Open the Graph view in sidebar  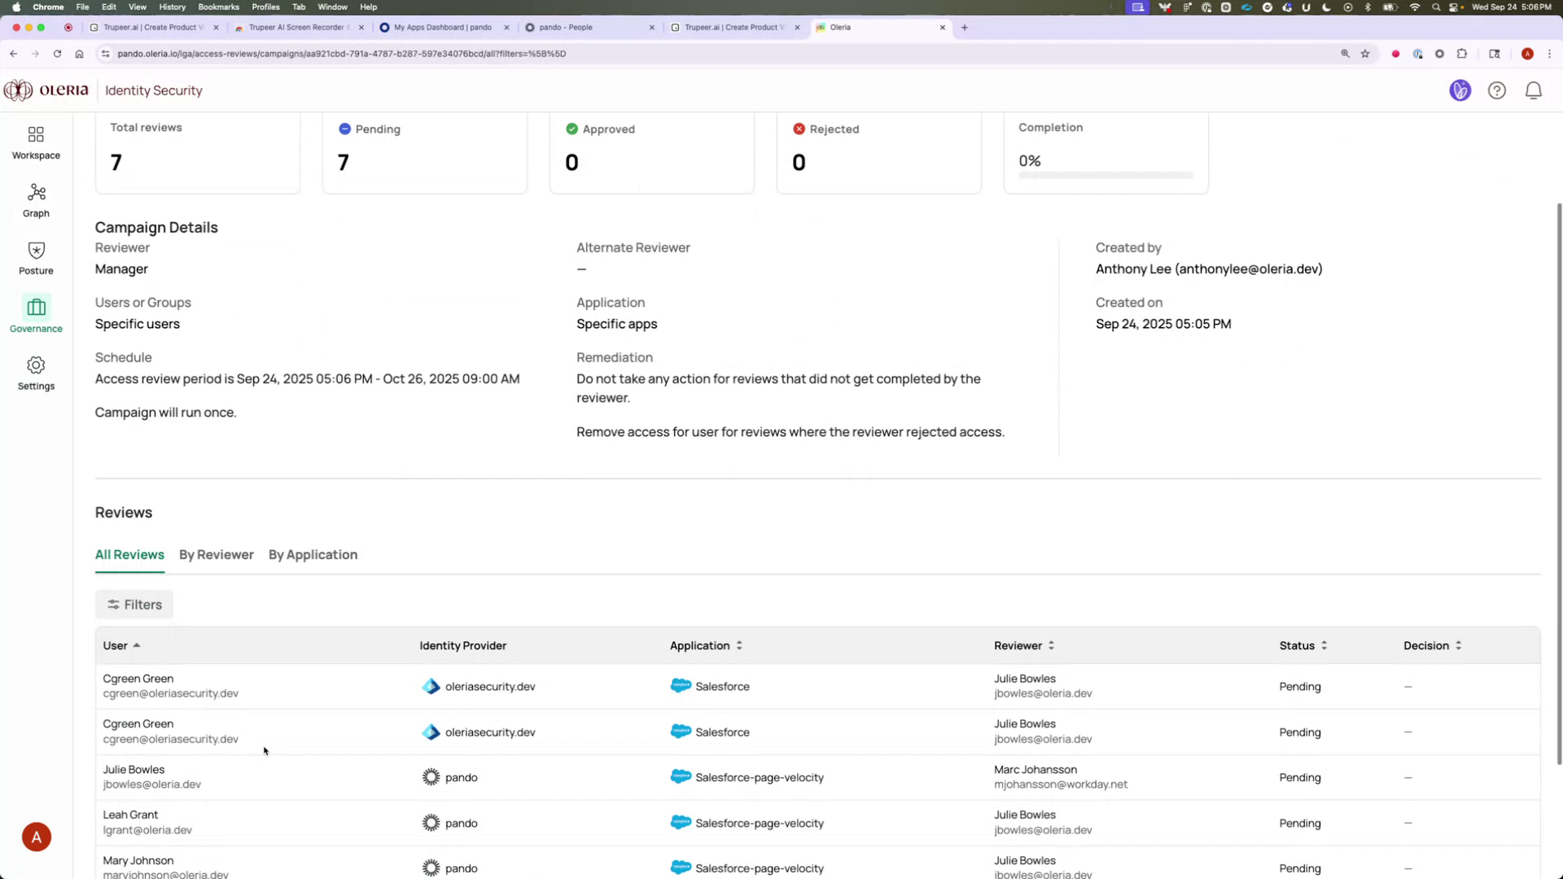tap(36, 199)
